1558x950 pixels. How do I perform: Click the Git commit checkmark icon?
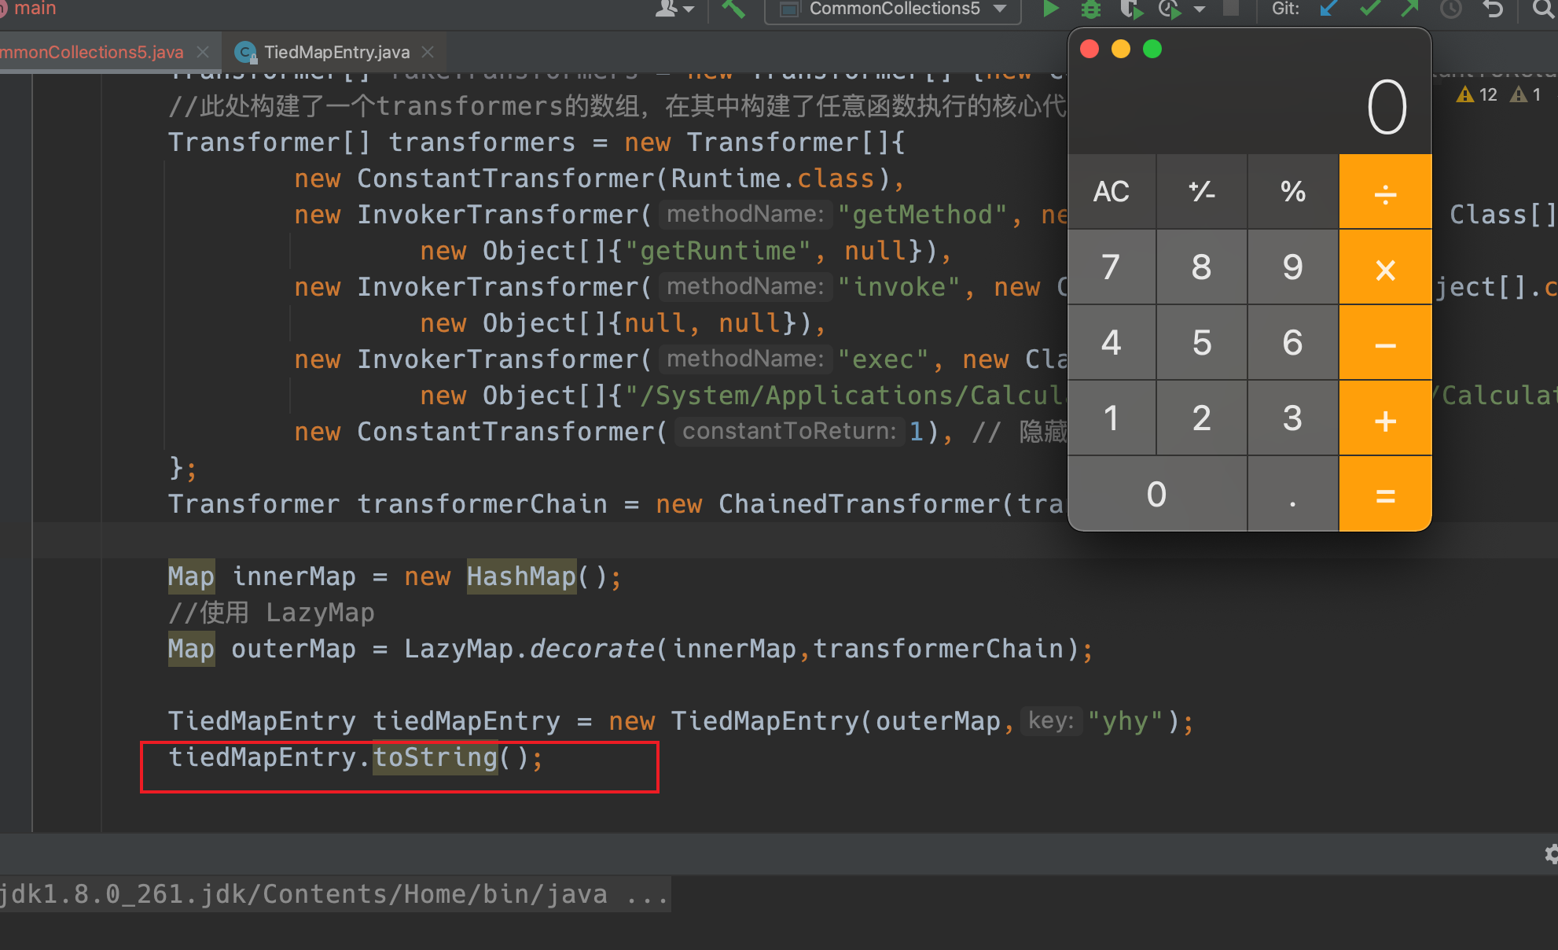point(1370,9)
